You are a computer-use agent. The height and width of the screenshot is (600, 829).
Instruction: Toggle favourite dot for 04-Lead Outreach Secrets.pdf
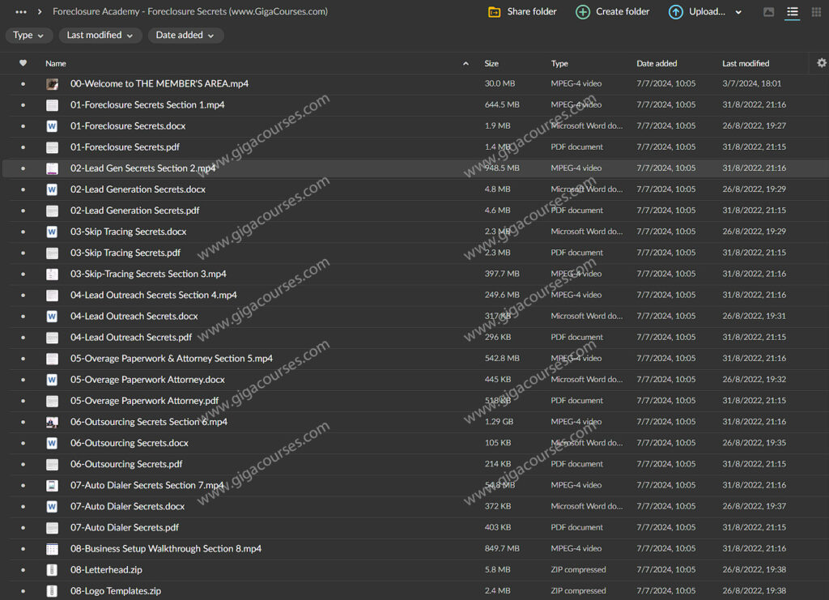(23, 338)
